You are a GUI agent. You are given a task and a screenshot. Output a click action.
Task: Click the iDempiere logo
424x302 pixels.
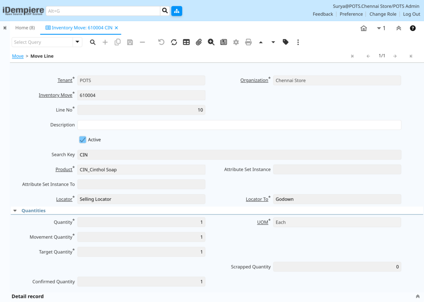23,11
